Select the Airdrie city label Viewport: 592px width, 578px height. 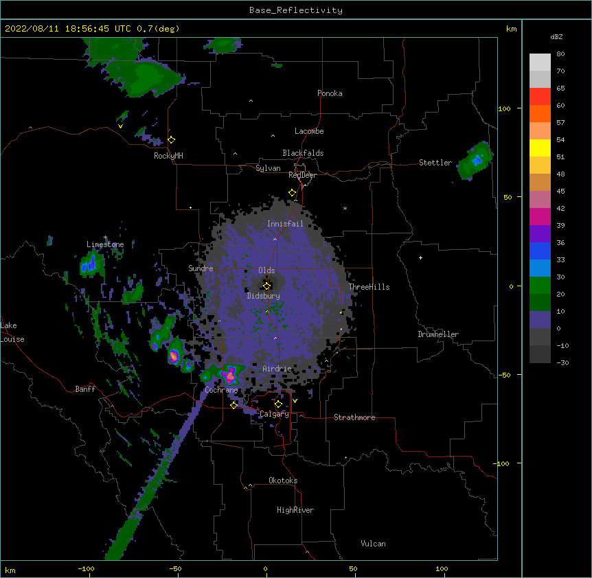click(277, 369)
